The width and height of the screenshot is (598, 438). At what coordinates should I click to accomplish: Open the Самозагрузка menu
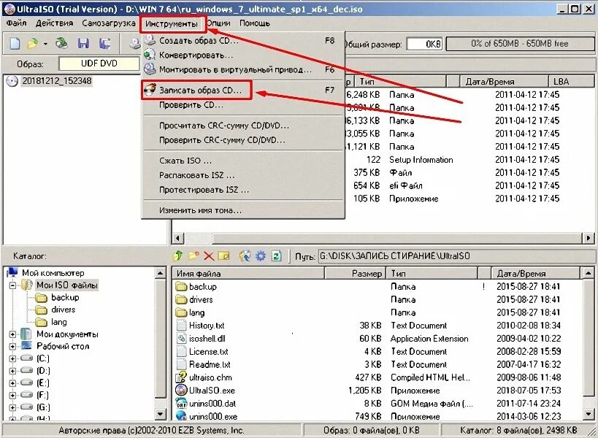pyautogui.click(x=109, y=23)
